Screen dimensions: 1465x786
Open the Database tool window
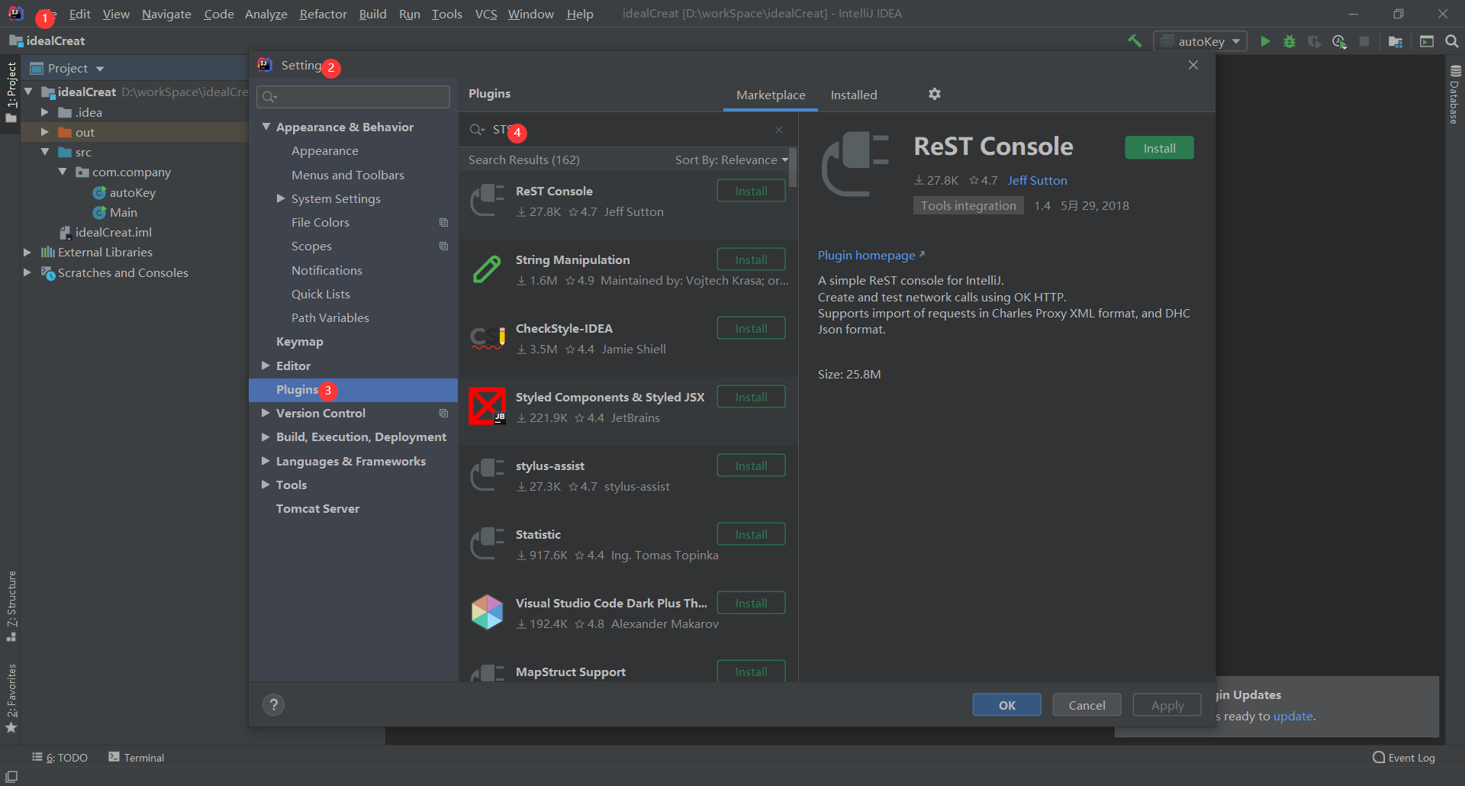coord(1454,95)
